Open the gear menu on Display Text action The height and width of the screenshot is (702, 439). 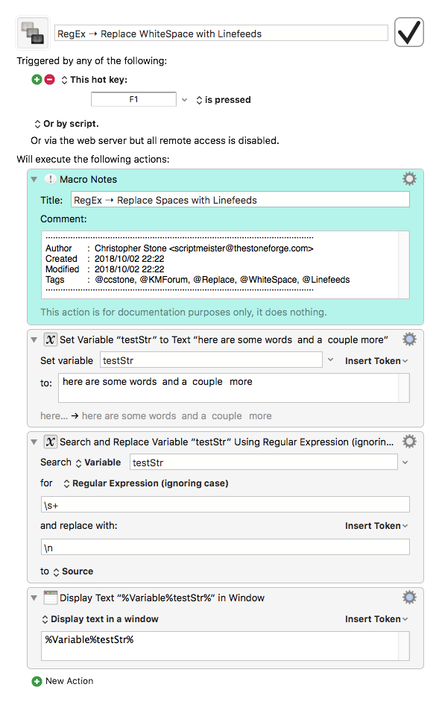coord(408,597)
